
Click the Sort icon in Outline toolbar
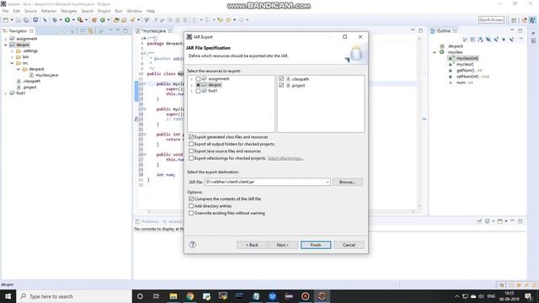(481, 40)
